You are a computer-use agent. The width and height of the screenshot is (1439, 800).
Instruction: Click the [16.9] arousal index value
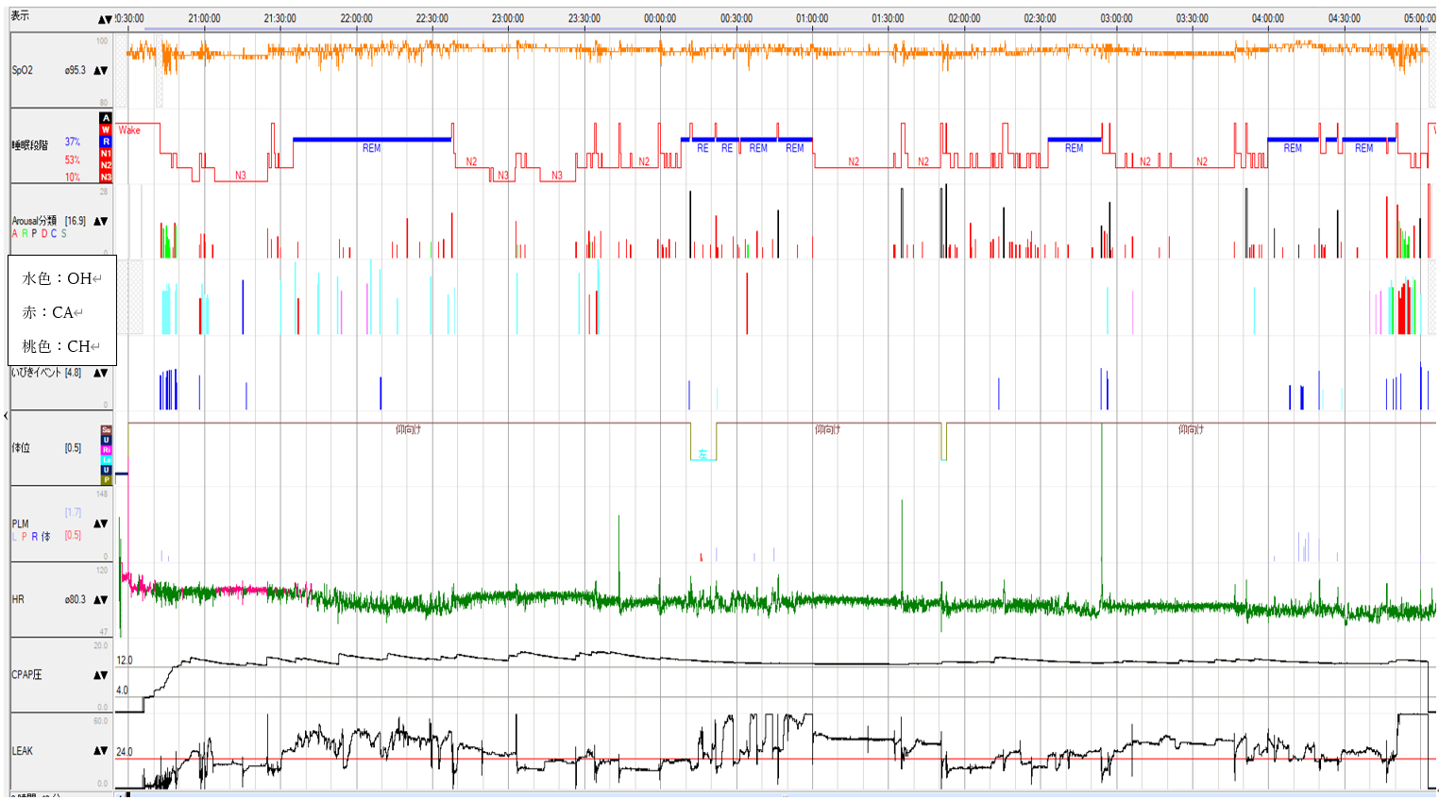76,221
